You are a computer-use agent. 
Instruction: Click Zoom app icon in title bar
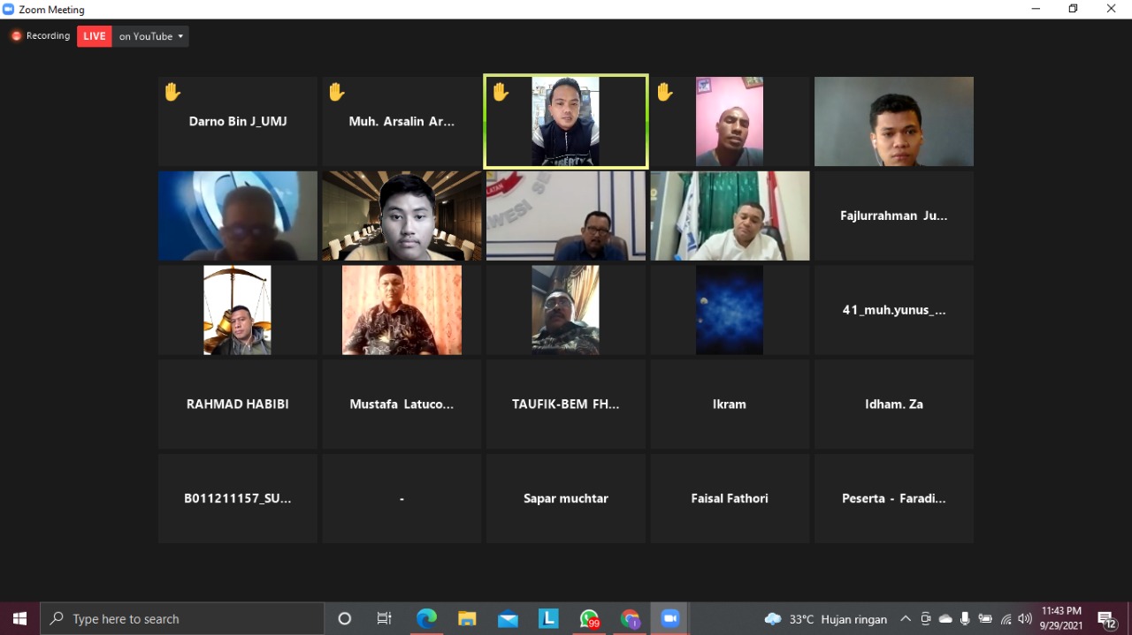(x=9, y=9)
